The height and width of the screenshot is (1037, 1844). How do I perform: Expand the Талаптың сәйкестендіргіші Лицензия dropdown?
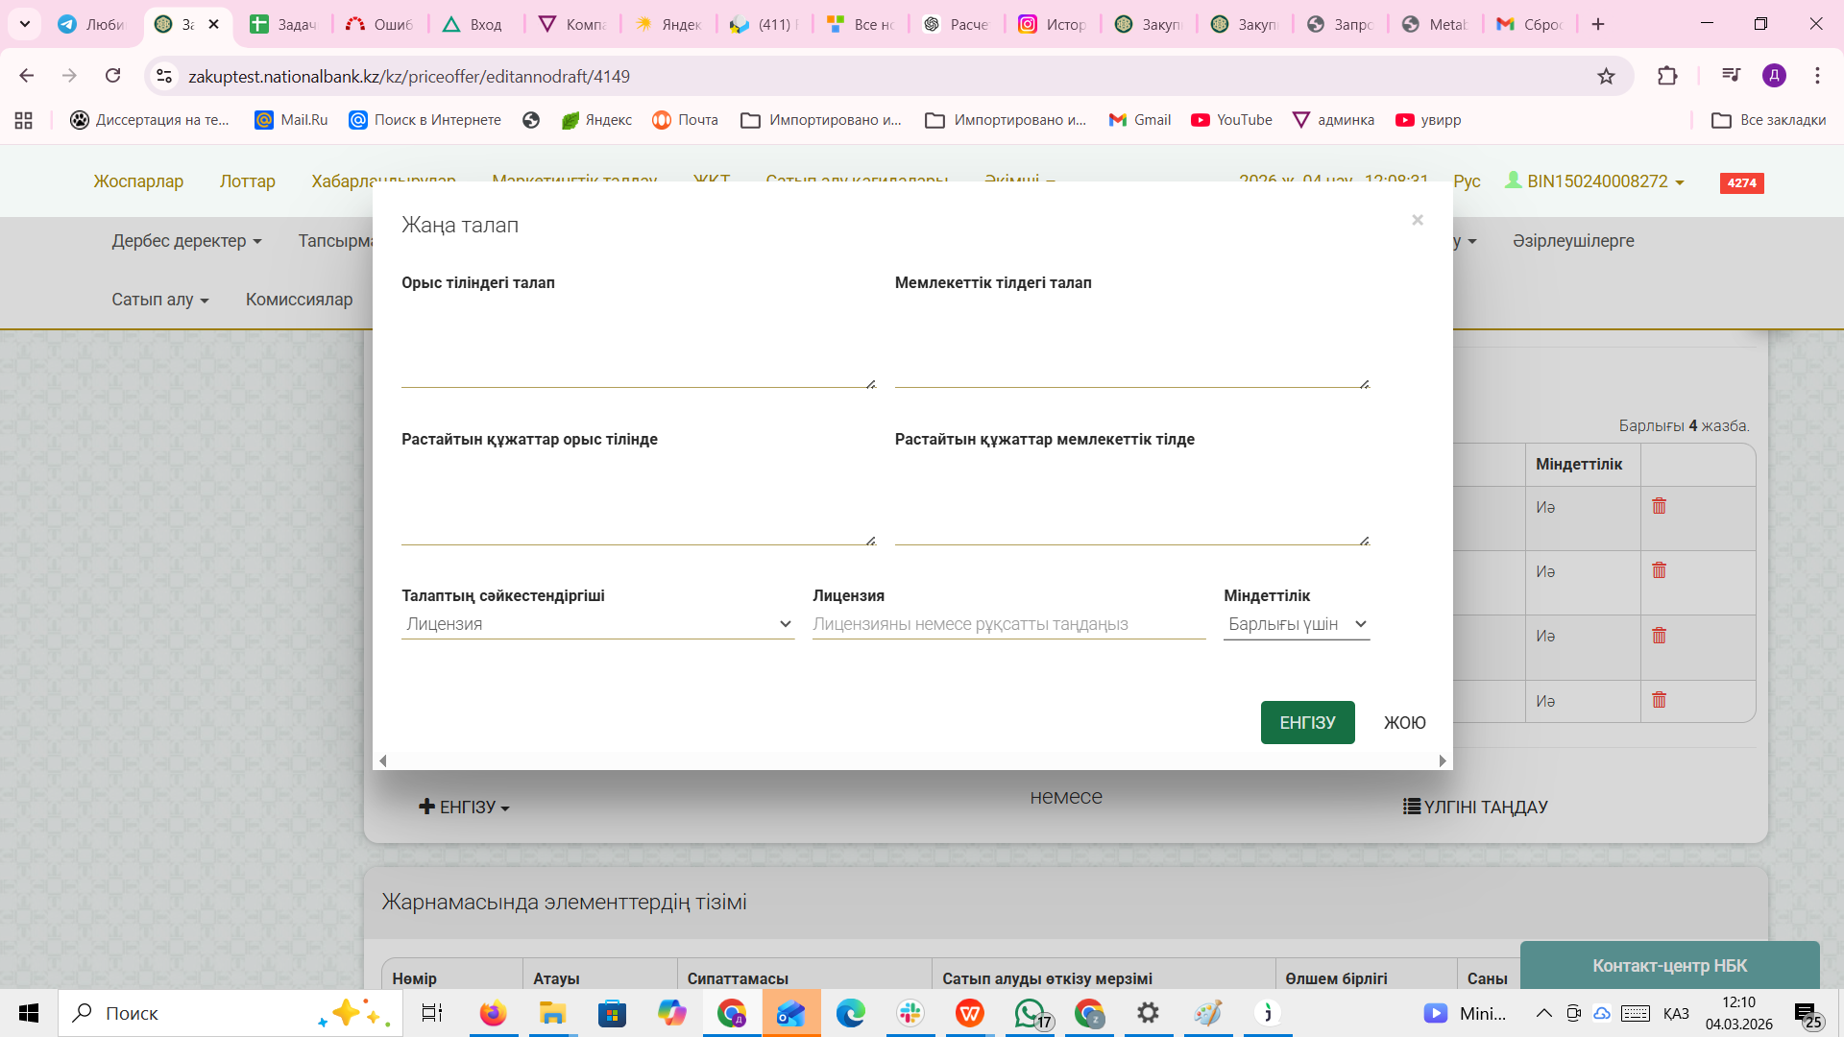[x=597, y=624]
